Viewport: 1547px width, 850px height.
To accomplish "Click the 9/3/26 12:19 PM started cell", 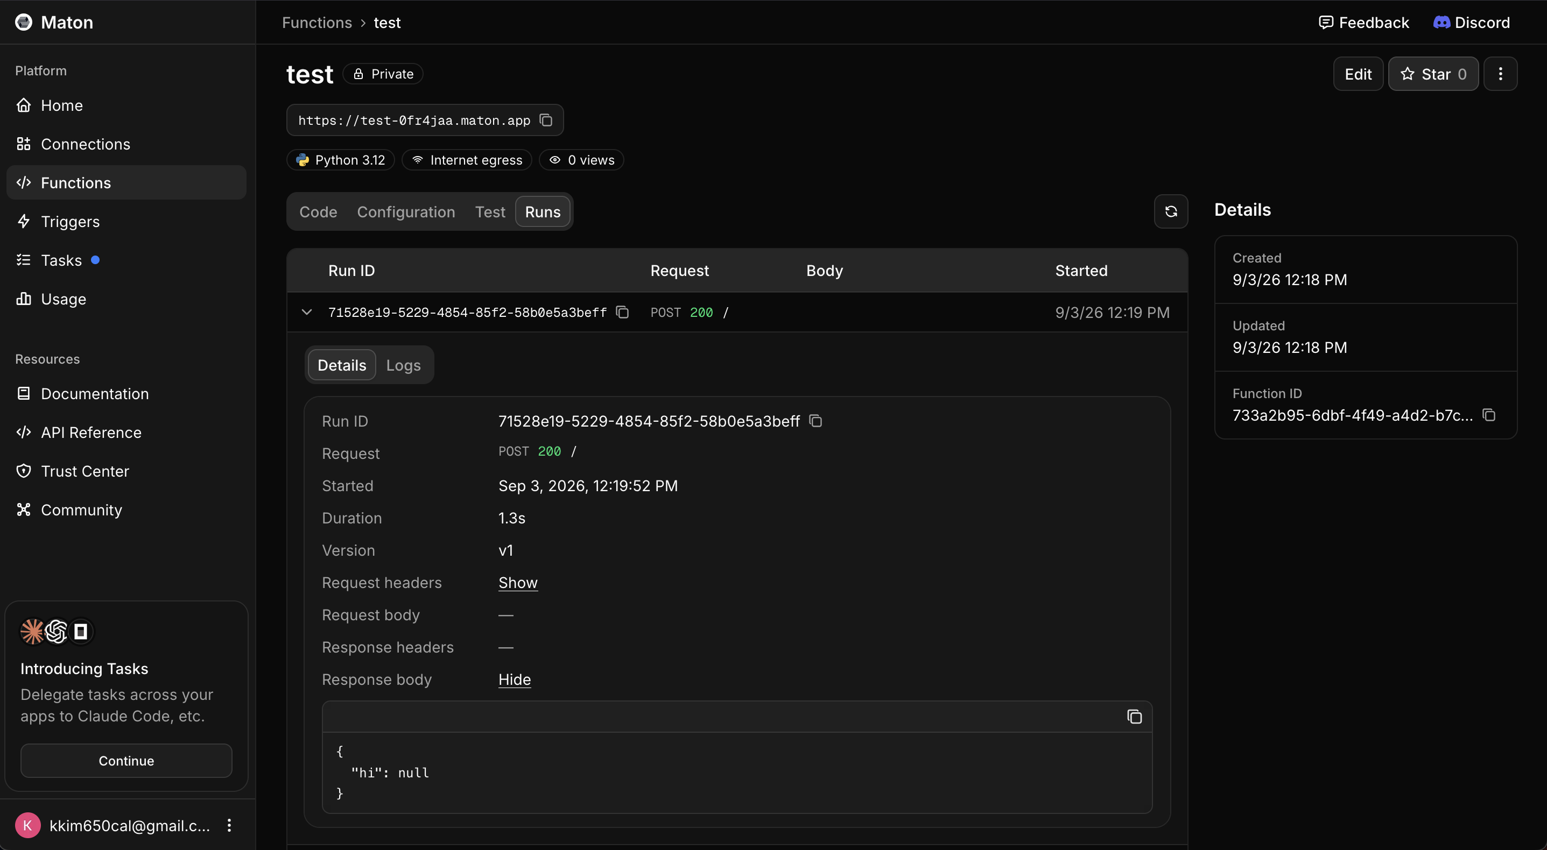I will click(x=1112, y=312).
